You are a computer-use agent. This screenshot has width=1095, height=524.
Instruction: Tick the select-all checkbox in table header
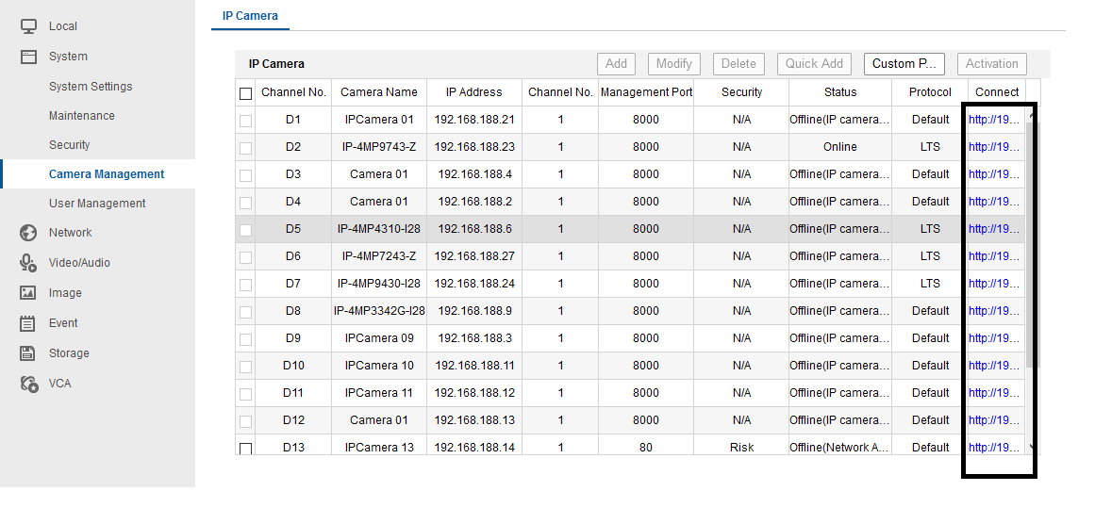tap(246, 92)
